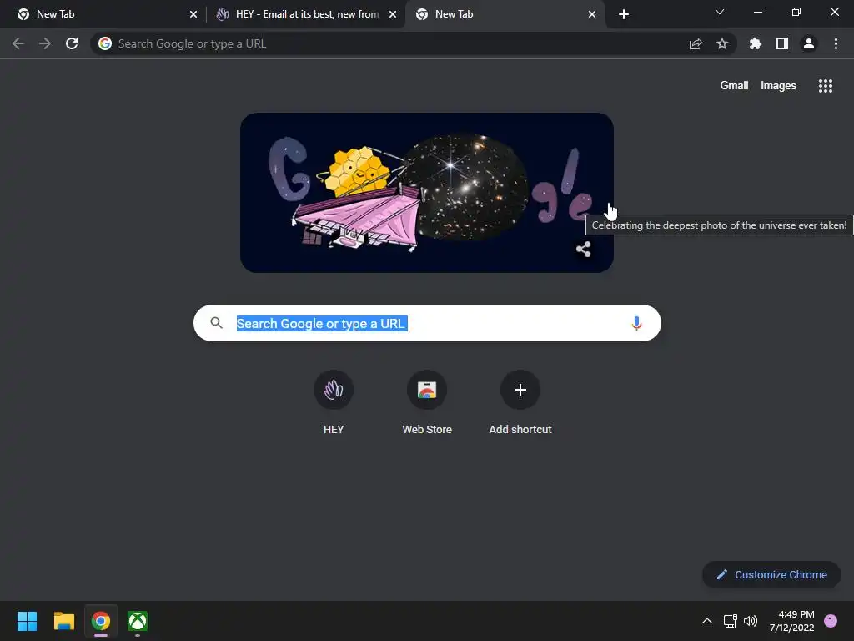
Task: Click the magnifier icon in search box
Action: 216,323
